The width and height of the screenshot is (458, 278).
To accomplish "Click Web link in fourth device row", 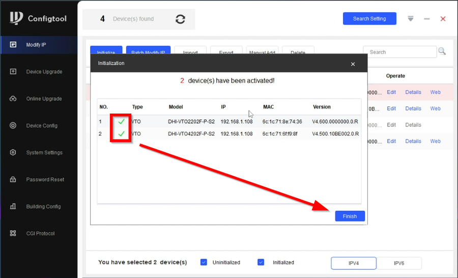I will pyautogui.click(x=435, y=141).
